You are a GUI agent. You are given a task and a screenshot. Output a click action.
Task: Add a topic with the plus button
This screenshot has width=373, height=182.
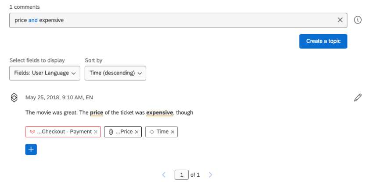31,149
